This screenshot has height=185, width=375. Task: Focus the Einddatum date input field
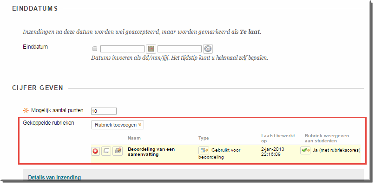coord(122,49)
